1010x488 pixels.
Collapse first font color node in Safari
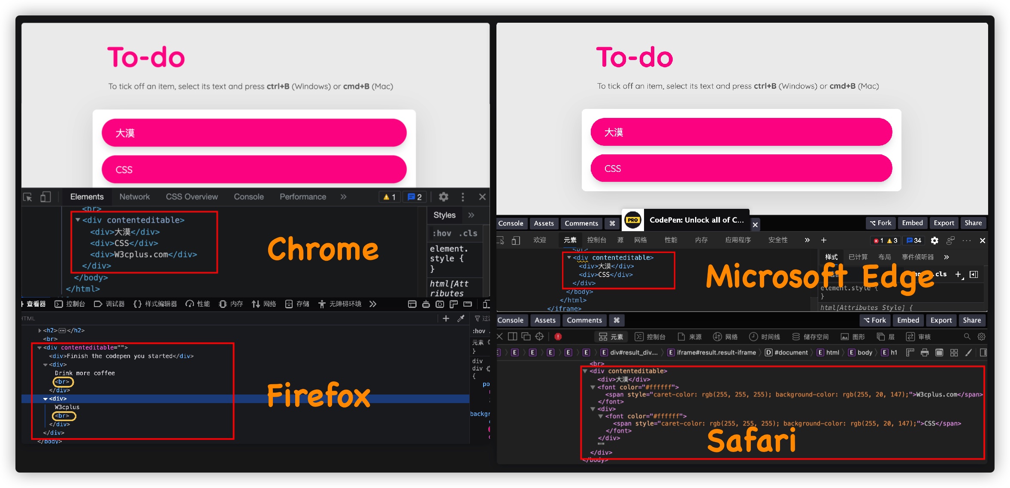coord(593,387)
